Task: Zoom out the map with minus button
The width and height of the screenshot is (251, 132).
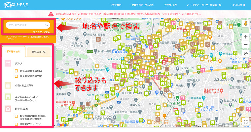Action: coord(246,44)
